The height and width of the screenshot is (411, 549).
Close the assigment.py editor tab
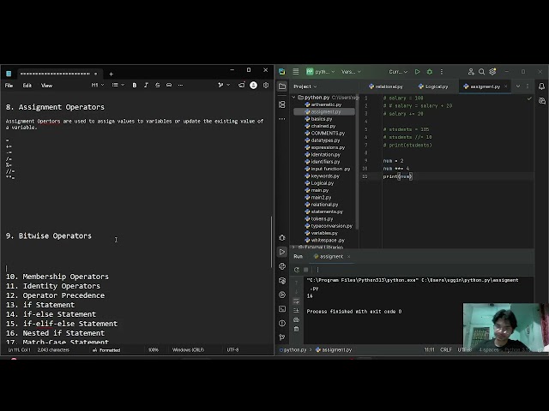pyautogui.click(x=505, y=86)
